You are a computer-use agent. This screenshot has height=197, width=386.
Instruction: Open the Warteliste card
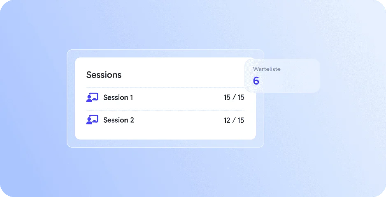[282, 76]
